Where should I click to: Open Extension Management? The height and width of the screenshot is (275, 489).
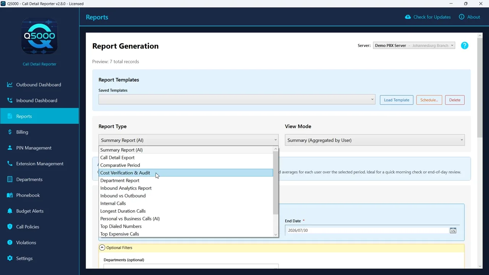click(x=39, y=163)
